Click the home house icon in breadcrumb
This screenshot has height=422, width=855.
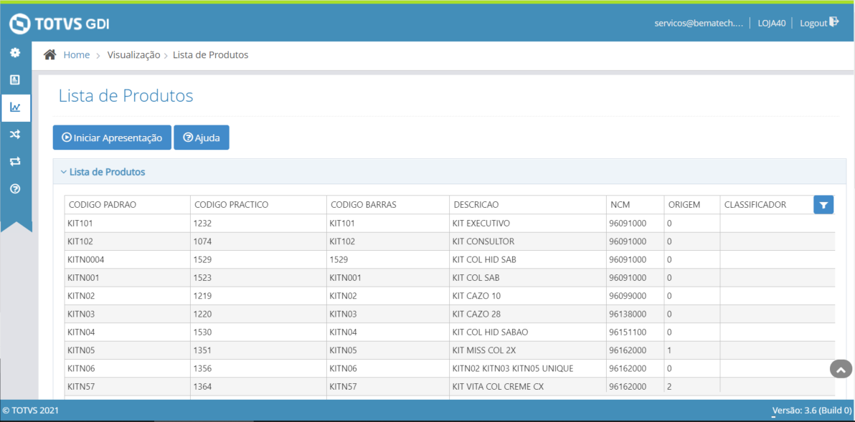click(x=50, y=55)
